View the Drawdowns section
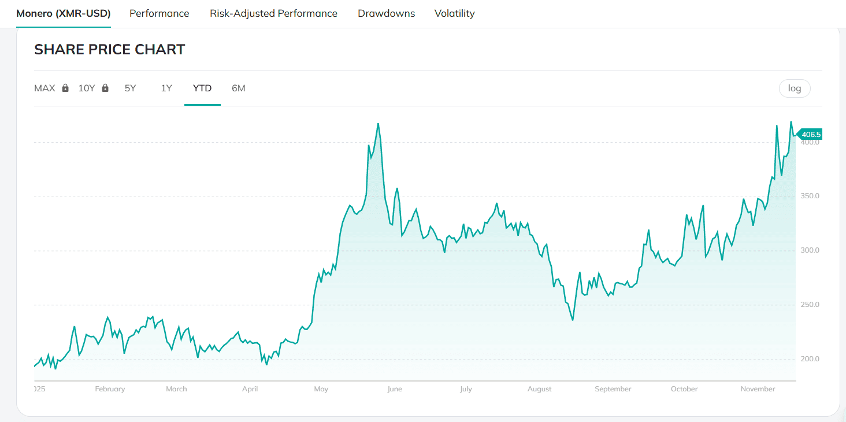 386,13
